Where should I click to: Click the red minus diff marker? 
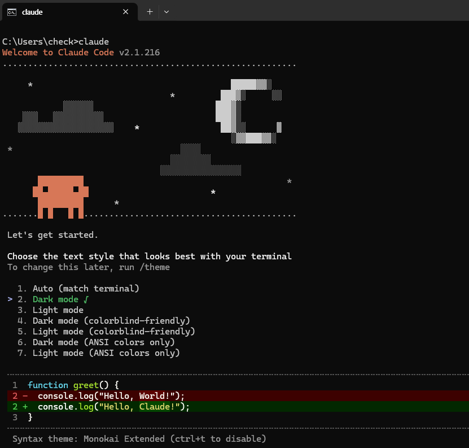coord(25,396)
